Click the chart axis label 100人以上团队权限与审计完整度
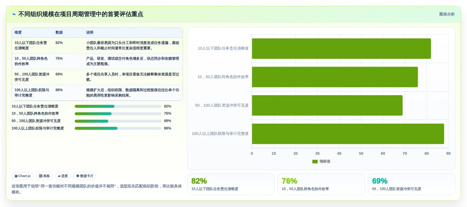The image size is (467, 207). (x=220, y=134)
